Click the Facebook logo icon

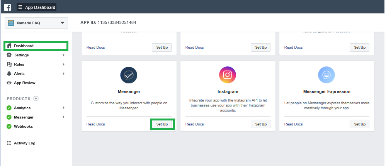tap(7, 7)
